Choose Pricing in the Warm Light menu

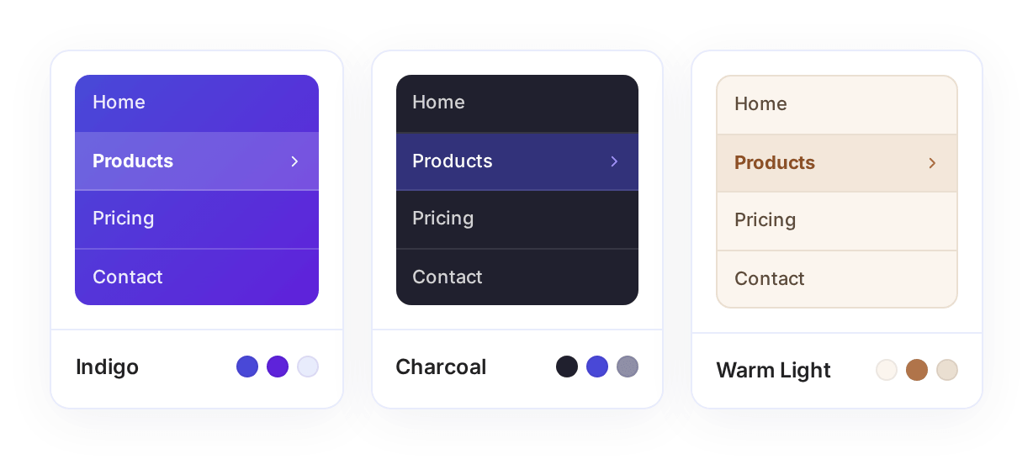click(837, 221)
